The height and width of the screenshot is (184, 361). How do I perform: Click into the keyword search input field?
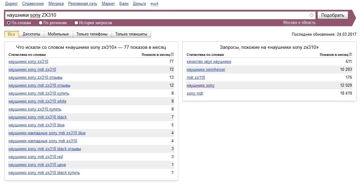point(152,15)
